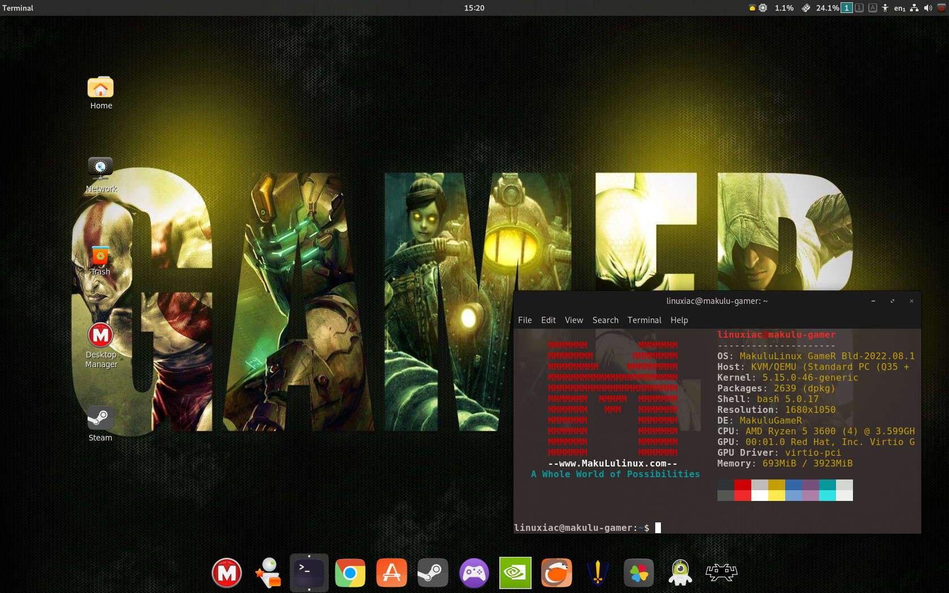Launch Desktop Manager from the desktop
The image size is (949, 593).
(x=101, y=345)
